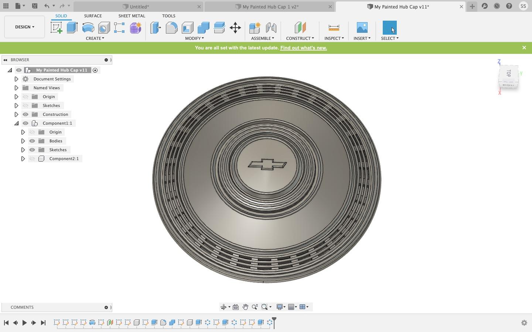
Task: Select the Revolve tool icon
Action: (88, 28)
